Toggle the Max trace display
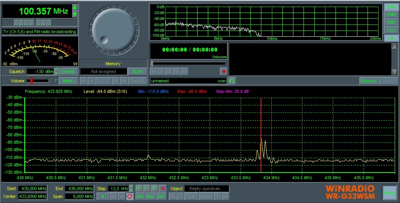Image resolution: width=400 pixels, height=203 pixels. click(151, 197)
